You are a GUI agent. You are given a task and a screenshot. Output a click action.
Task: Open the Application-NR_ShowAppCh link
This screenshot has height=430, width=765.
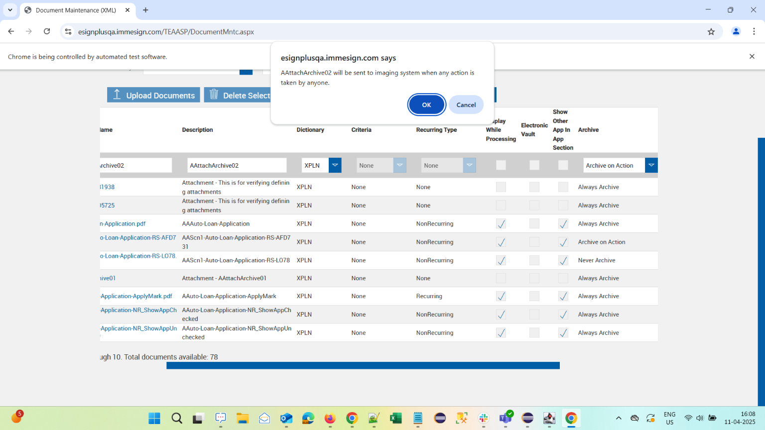(138, 310)
